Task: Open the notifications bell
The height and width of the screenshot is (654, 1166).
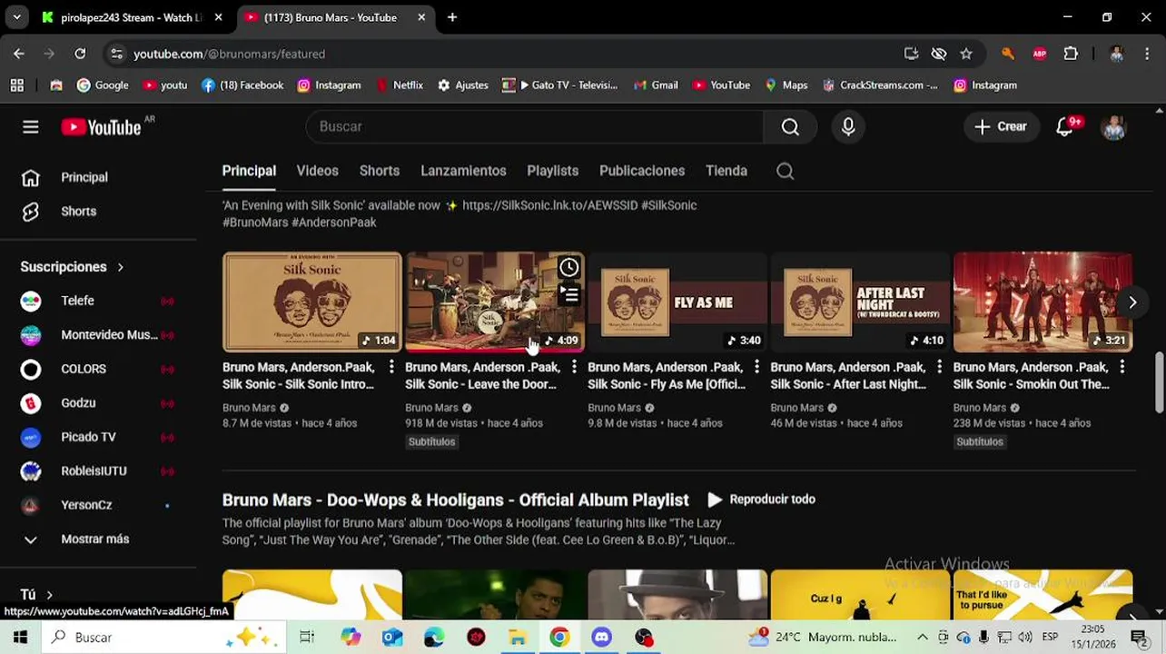Action: tap(1065, 127)
